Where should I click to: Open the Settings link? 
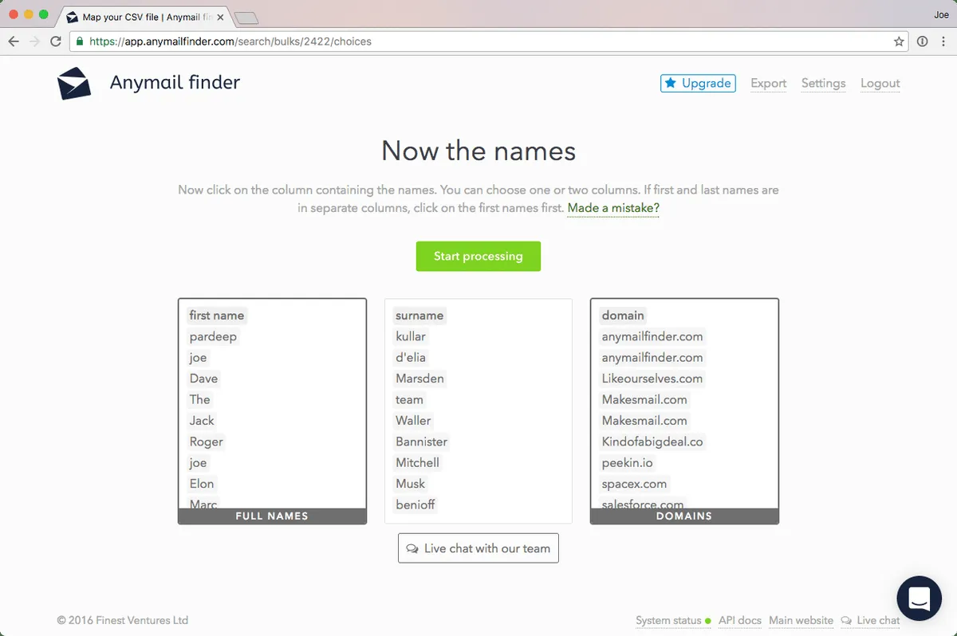point(823,83)
